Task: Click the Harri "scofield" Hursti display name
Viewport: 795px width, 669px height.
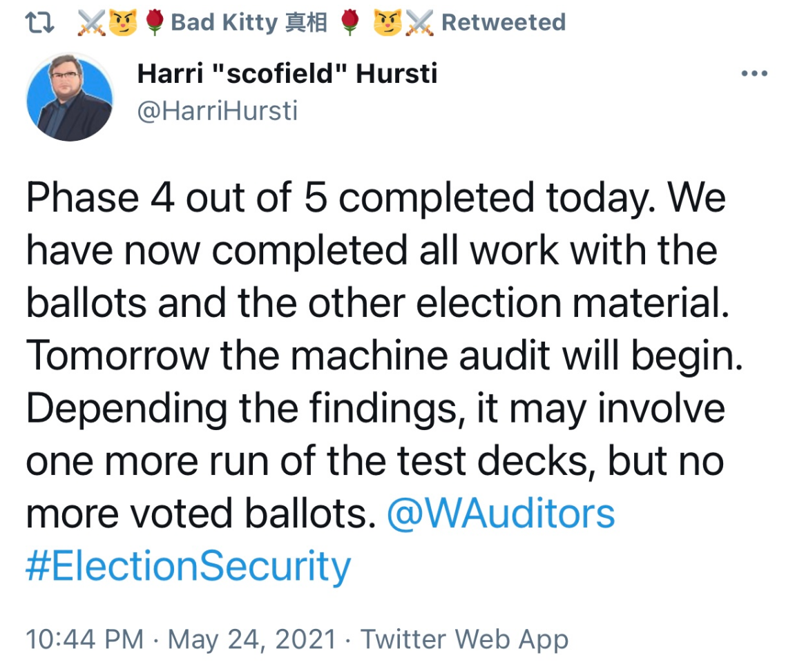Action: (287, 73)
